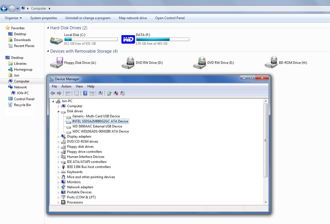Viewport: 330px width, 224px height.
Task: Select the DVD RW Drive (D:) icon
Action: click(128, 63)
